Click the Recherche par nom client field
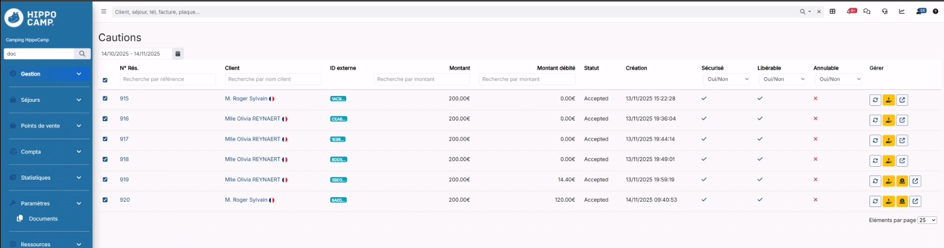The width and height of the screenshot is (944, 248). tap(273, 79)
